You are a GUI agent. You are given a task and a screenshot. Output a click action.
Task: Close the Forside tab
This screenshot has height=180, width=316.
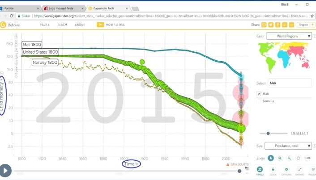pyautogui.click(x=38, y=8)
